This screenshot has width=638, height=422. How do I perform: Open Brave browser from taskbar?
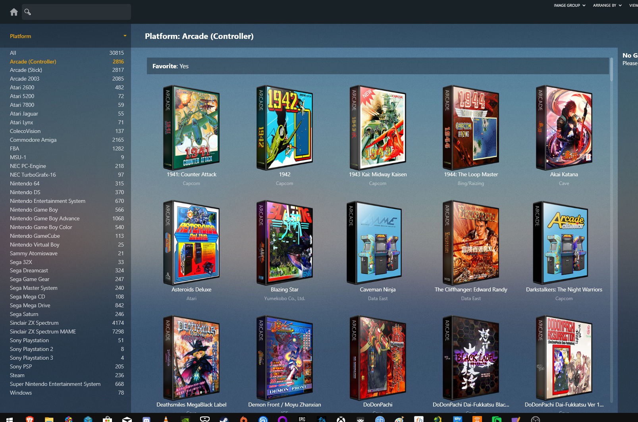tap(30, 419)
